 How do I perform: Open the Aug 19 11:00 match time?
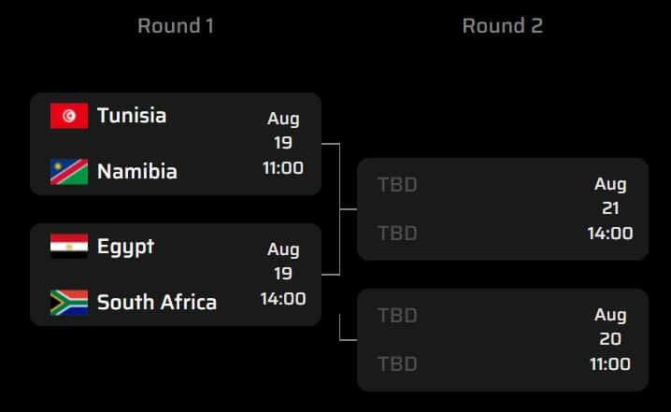tap(283, 143)
